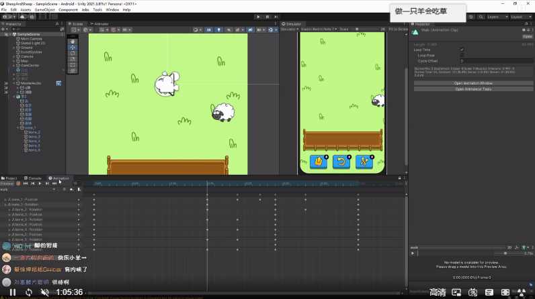Select the Rect tool in Scene overlay
Image resolution: width=535 pixels, height=299 pixels.
click(x=73, y=65)
